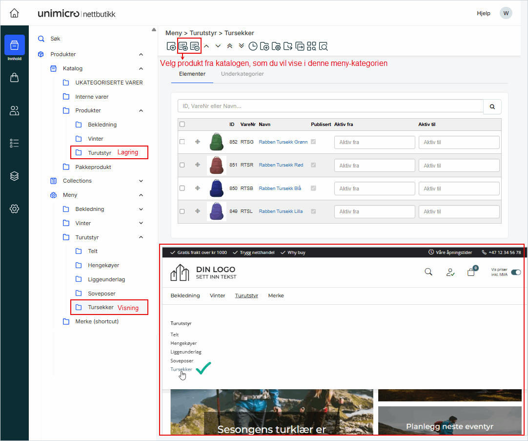
Task: Click the magnifier search button beside ID field
Action: (492, 106)
